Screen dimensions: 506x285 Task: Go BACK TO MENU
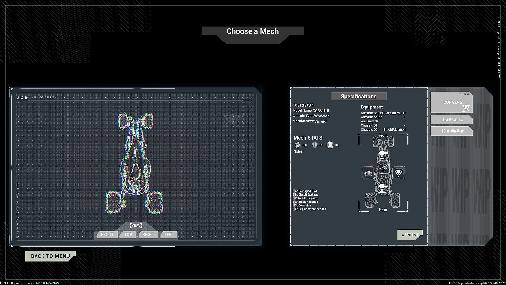(x=50, y=256)
